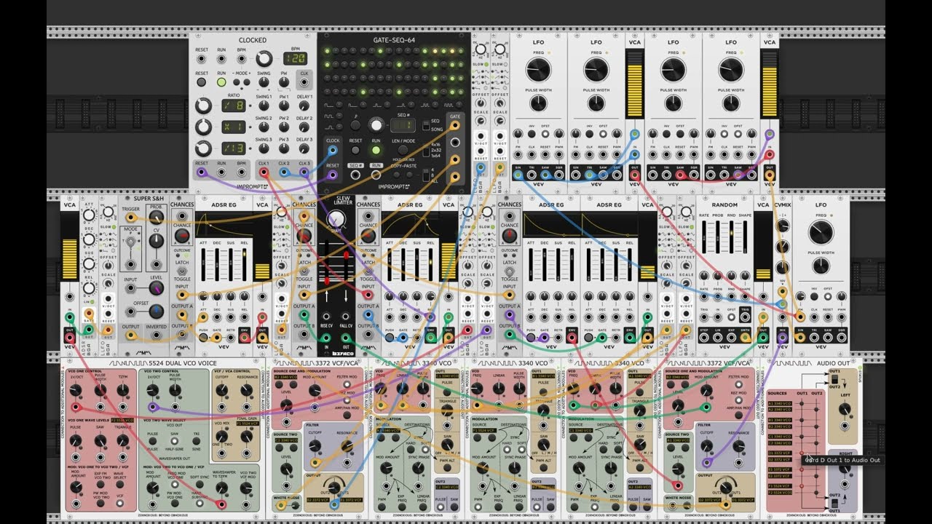Screen dimensions: 932x524
Task: Click the A1 3340 VCO source label in AUDIO OUT
Action: (x=779, y=402)
